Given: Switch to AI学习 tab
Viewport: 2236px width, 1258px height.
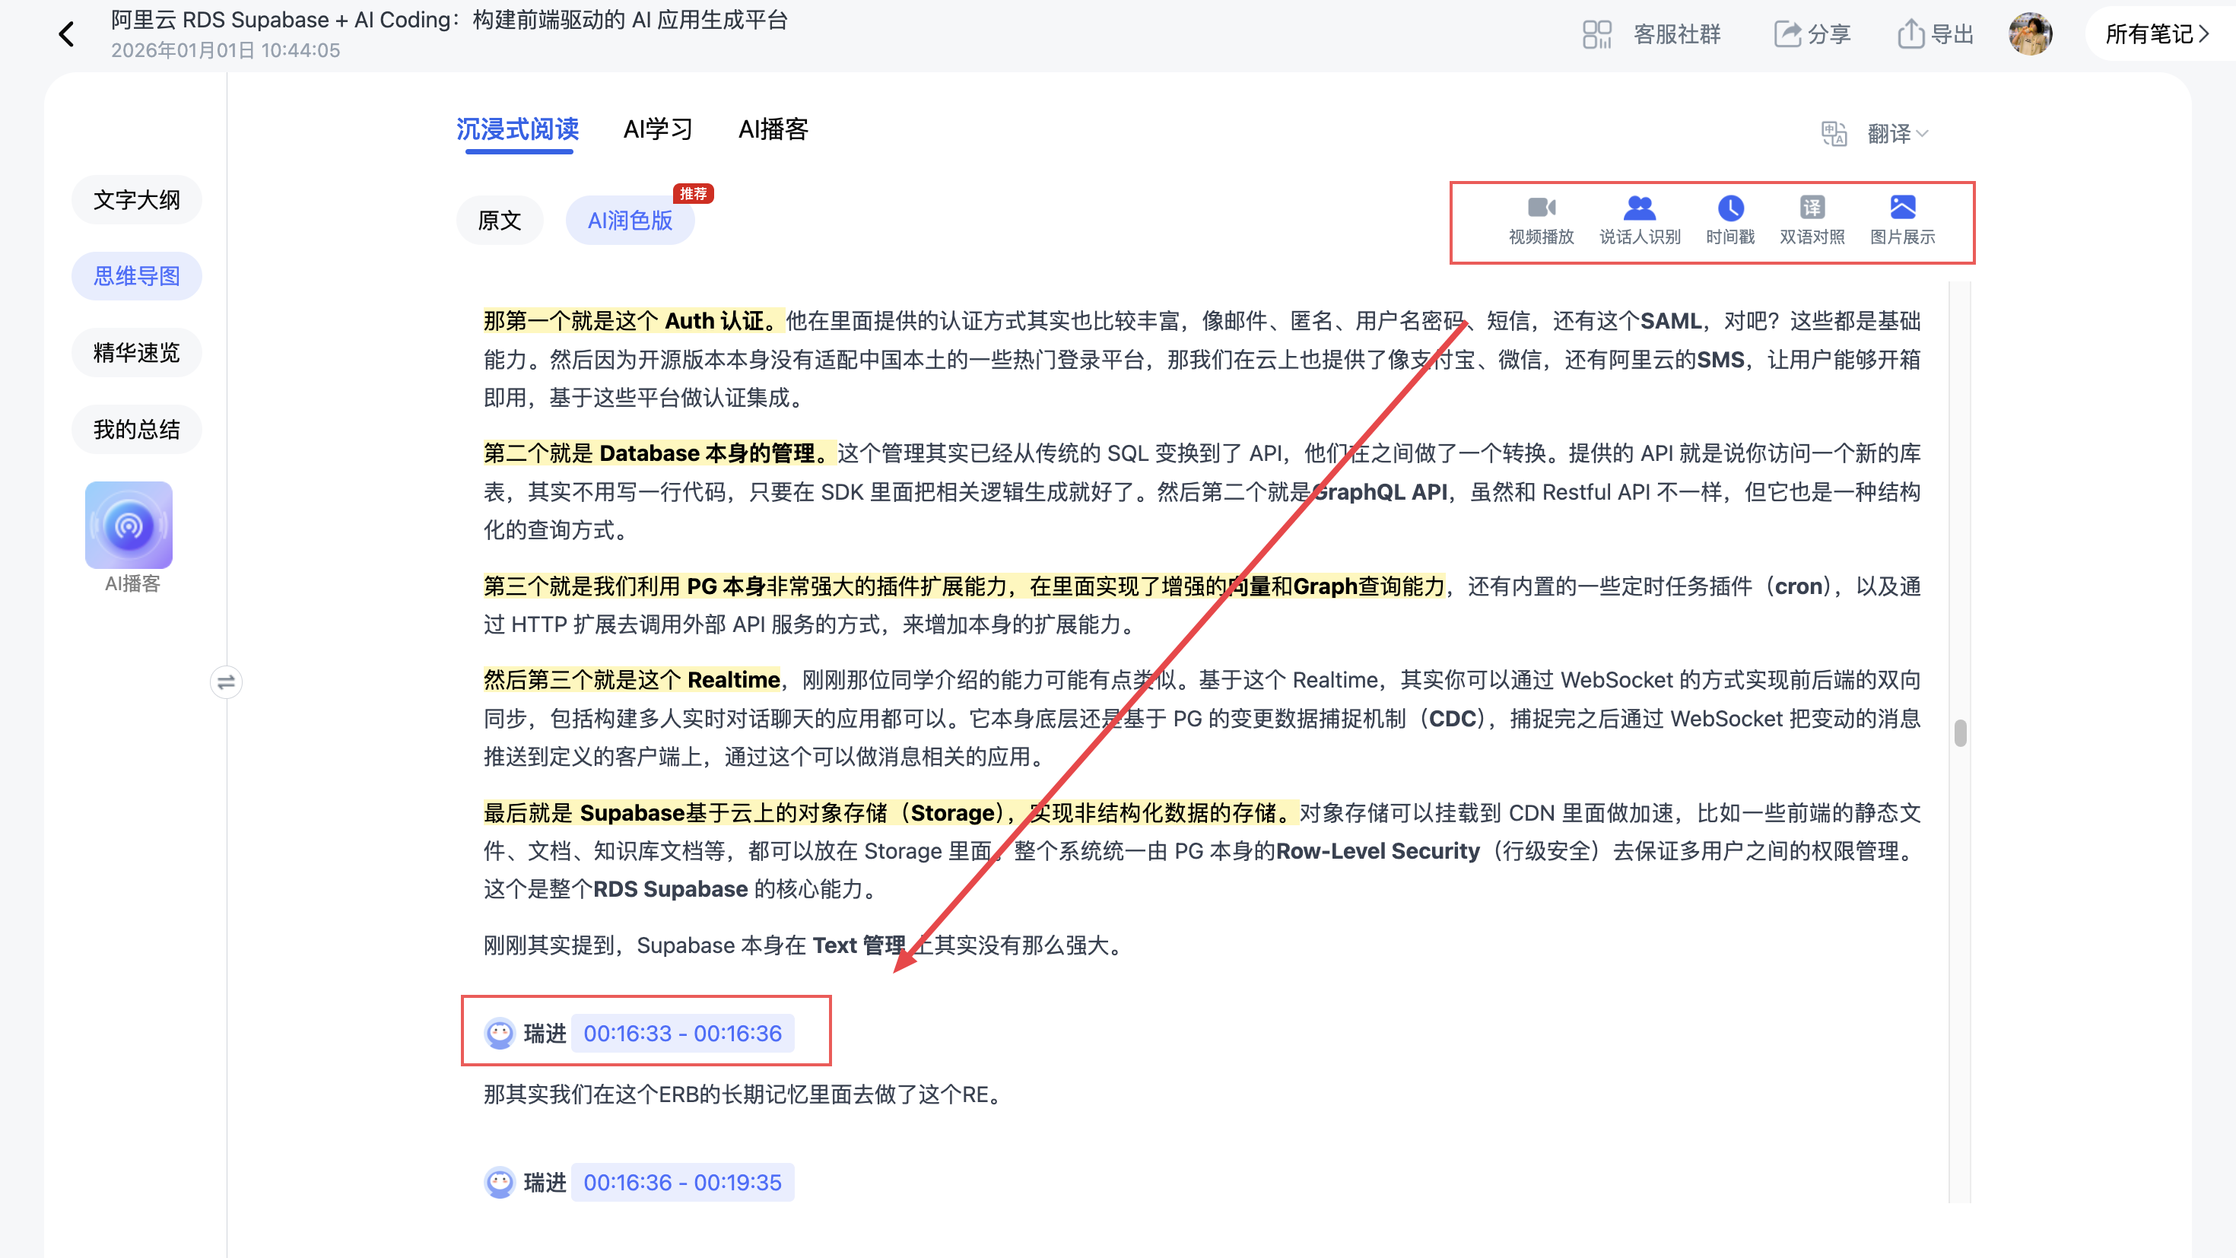Looking at the screenshot, I should (x=658, y=129).
